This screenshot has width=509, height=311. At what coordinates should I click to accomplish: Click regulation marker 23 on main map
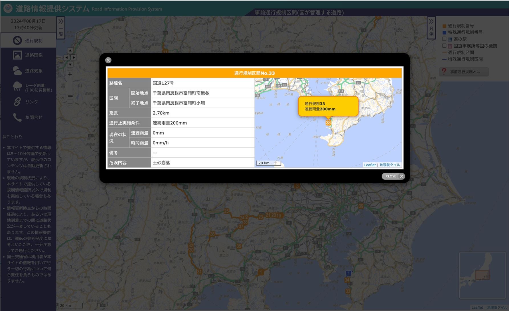(261, 217)
